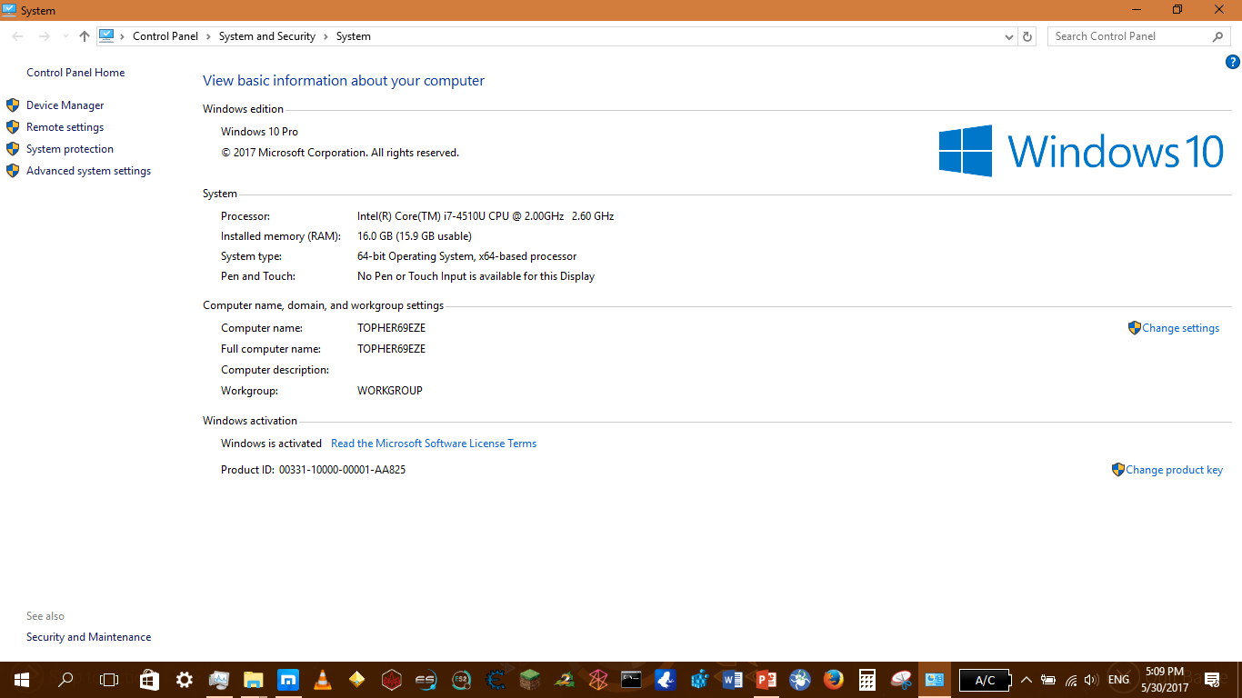Go up one level arrow
Viewport: 1242px width, 698px height.
click(x=85, y=36)
